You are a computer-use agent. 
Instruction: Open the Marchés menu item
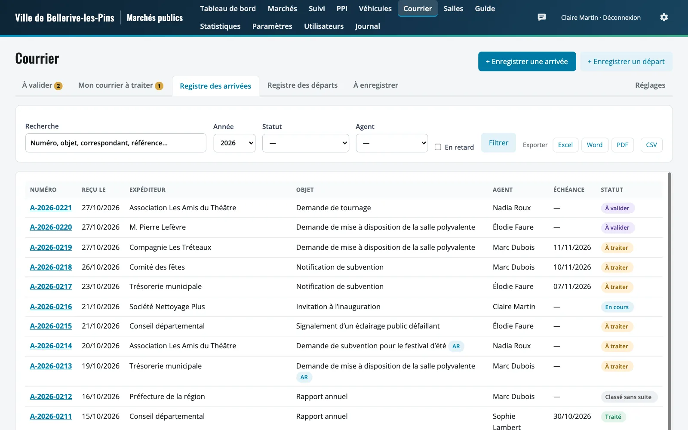coord(282,9)
